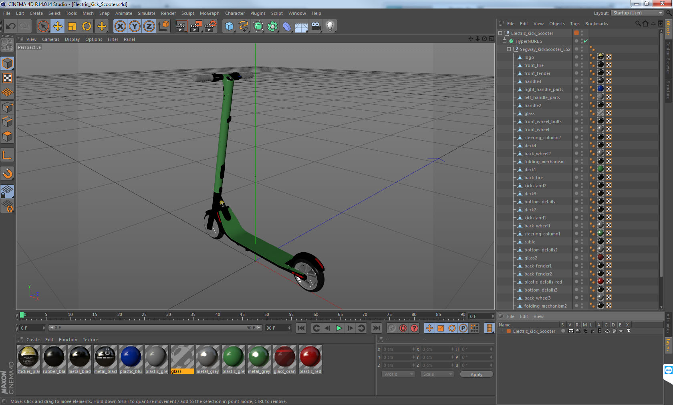This screenshot has height=405, width=673.
Task: Add a Cube primitive object
Action: (229, 26)
